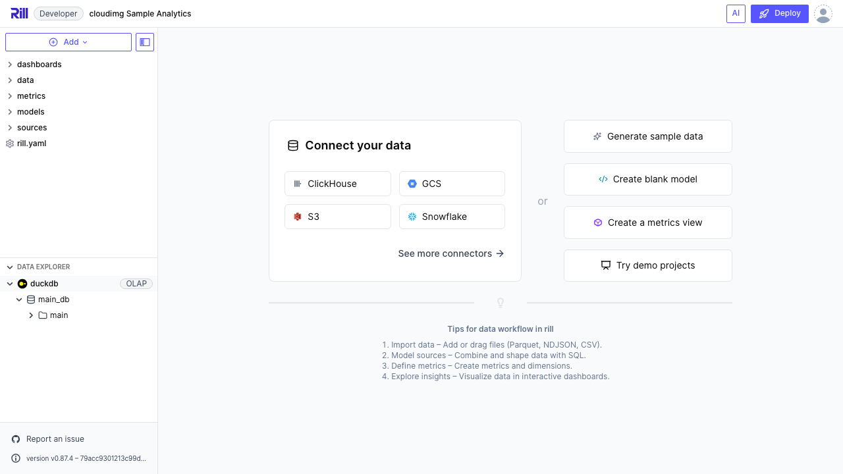Expand the dashboards folder
843x474 pixels.
tap(10, 65)
